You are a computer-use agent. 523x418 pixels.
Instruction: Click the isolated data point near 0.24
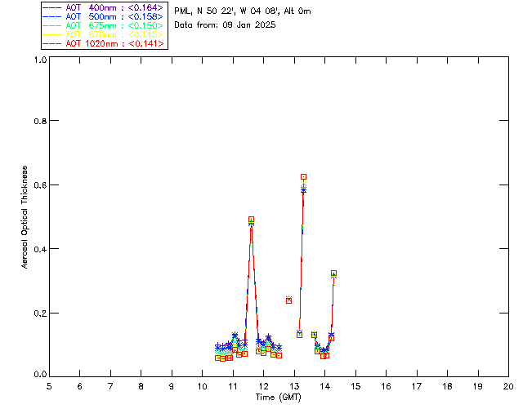[x=288, y=300]
